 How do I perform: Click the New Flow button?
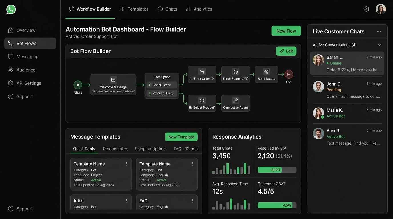tap(286, 31)
